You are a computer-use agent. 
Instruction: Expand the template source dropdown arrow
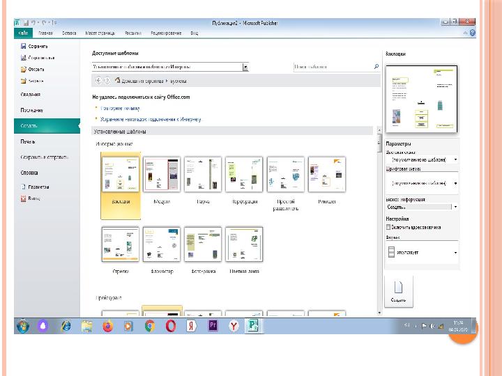pyautogui.click(x=245, y=67)
